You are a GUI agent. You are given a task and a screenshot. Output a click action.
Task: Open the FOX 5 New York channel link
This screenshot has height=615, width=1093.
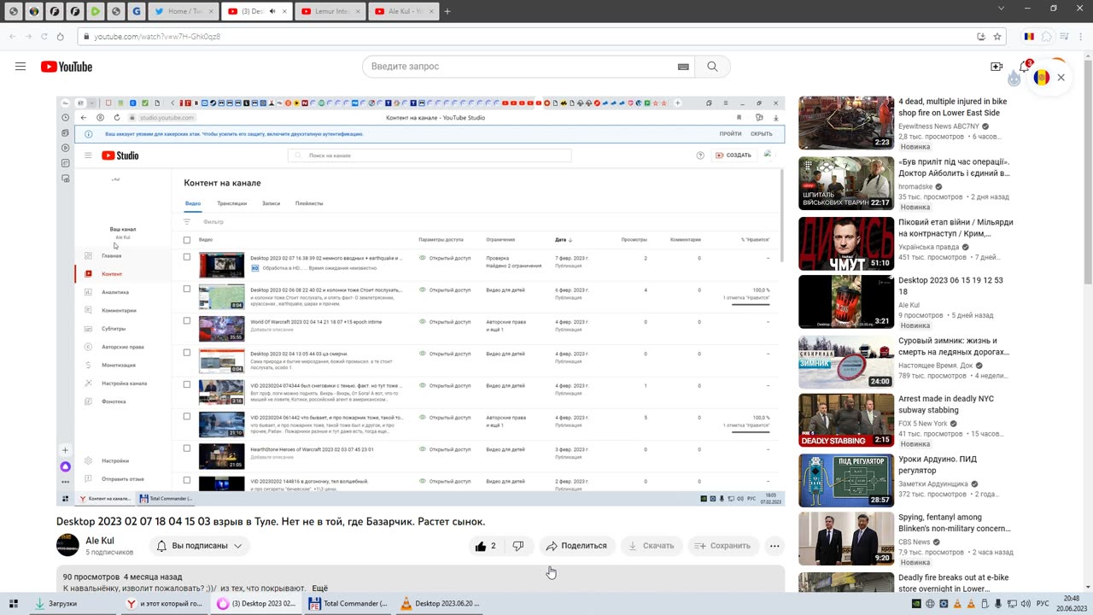[x=923, y=424]
